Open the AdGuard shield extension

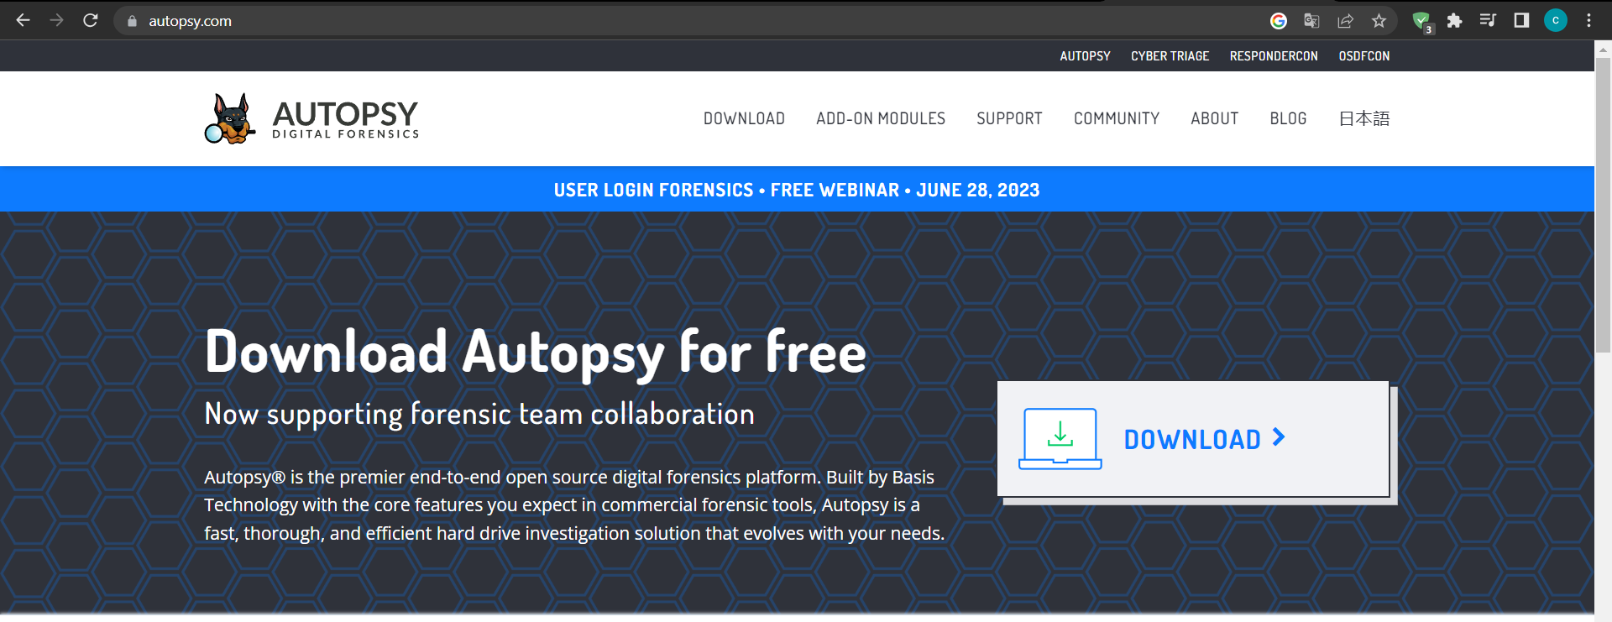pos(1421,21)
